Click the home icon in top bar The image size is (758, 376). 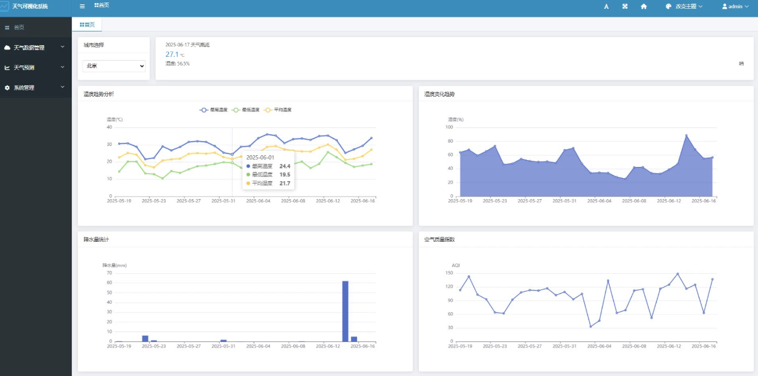tap(644, 6)
